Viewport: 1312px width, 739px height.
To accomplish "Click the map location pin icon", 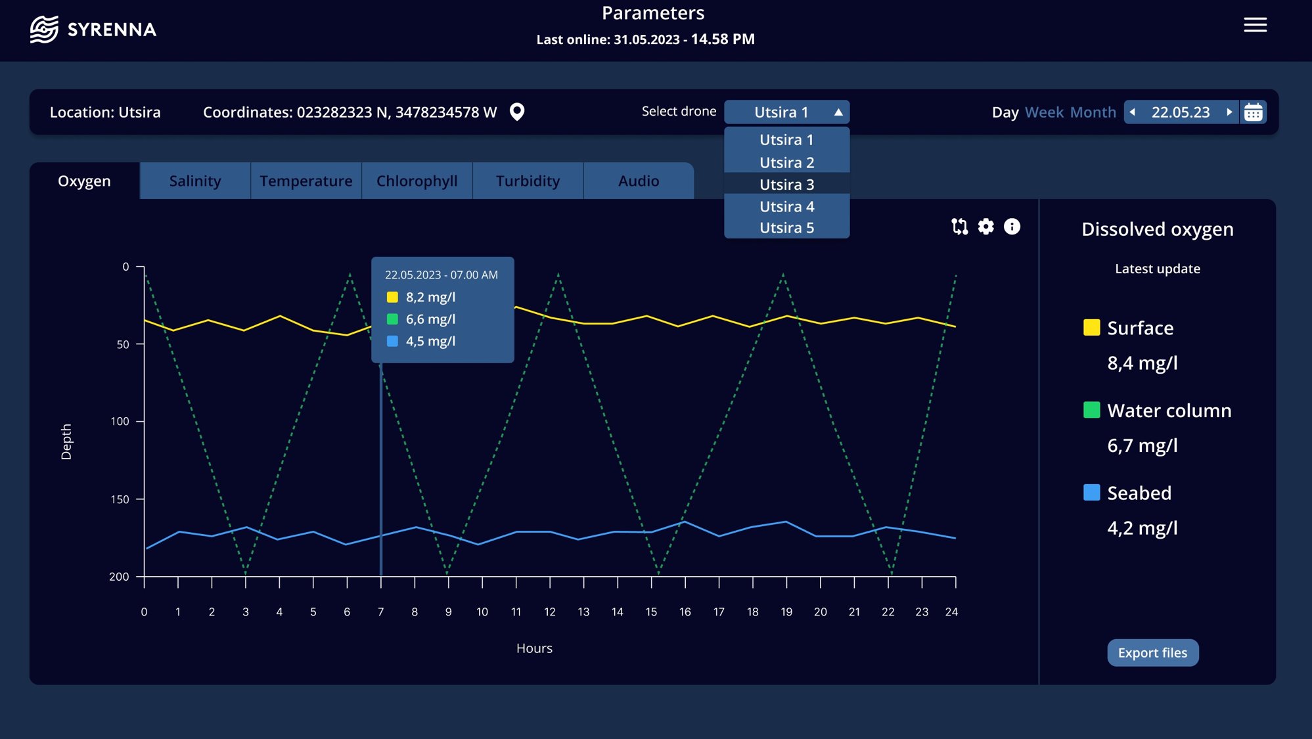I will (517, 112).
